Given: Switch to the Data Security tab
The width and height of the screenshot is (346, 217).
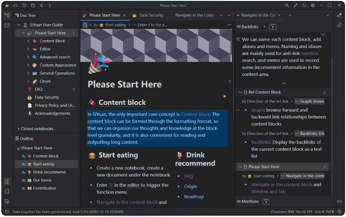Looking at the screenshot, I should point(148,15).
